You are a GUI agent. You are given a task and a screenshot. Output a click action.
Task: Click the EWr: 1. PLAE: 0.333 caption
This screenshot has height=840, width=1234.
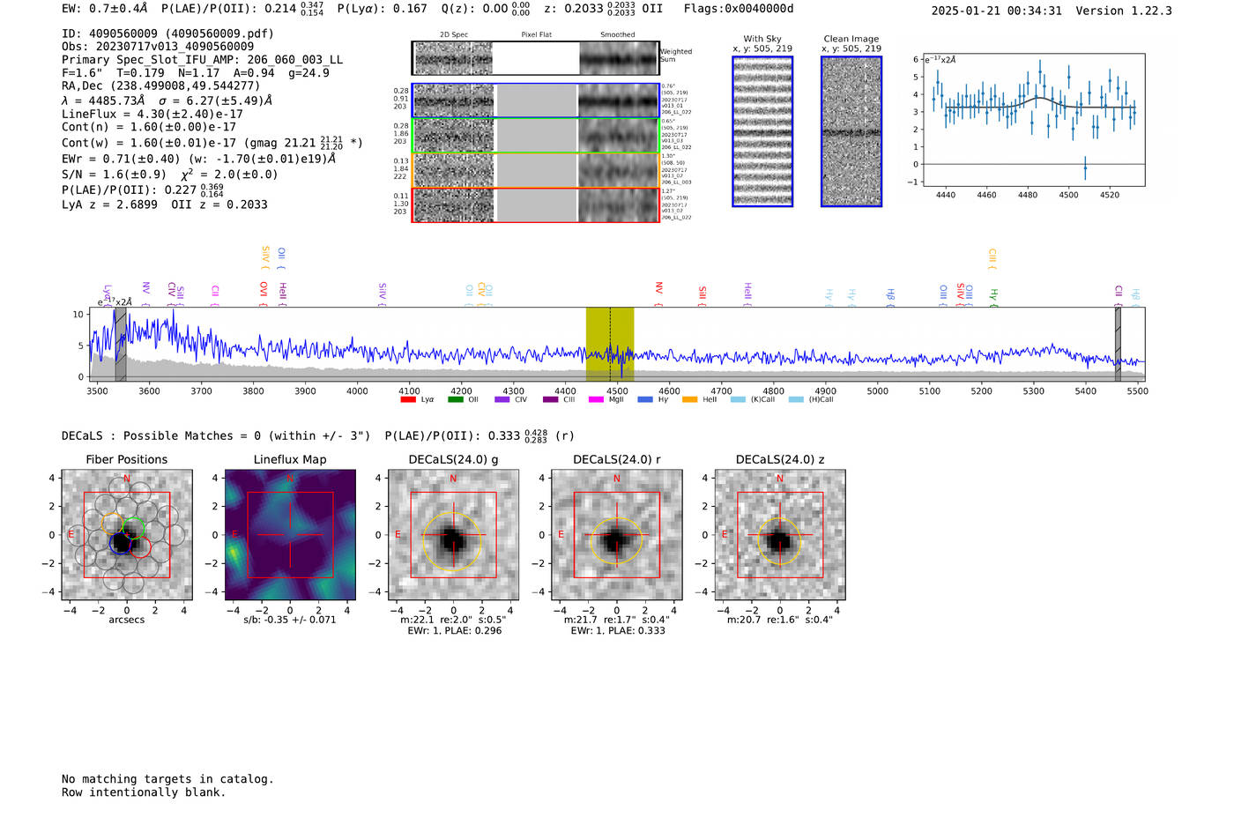pos(617,631)
